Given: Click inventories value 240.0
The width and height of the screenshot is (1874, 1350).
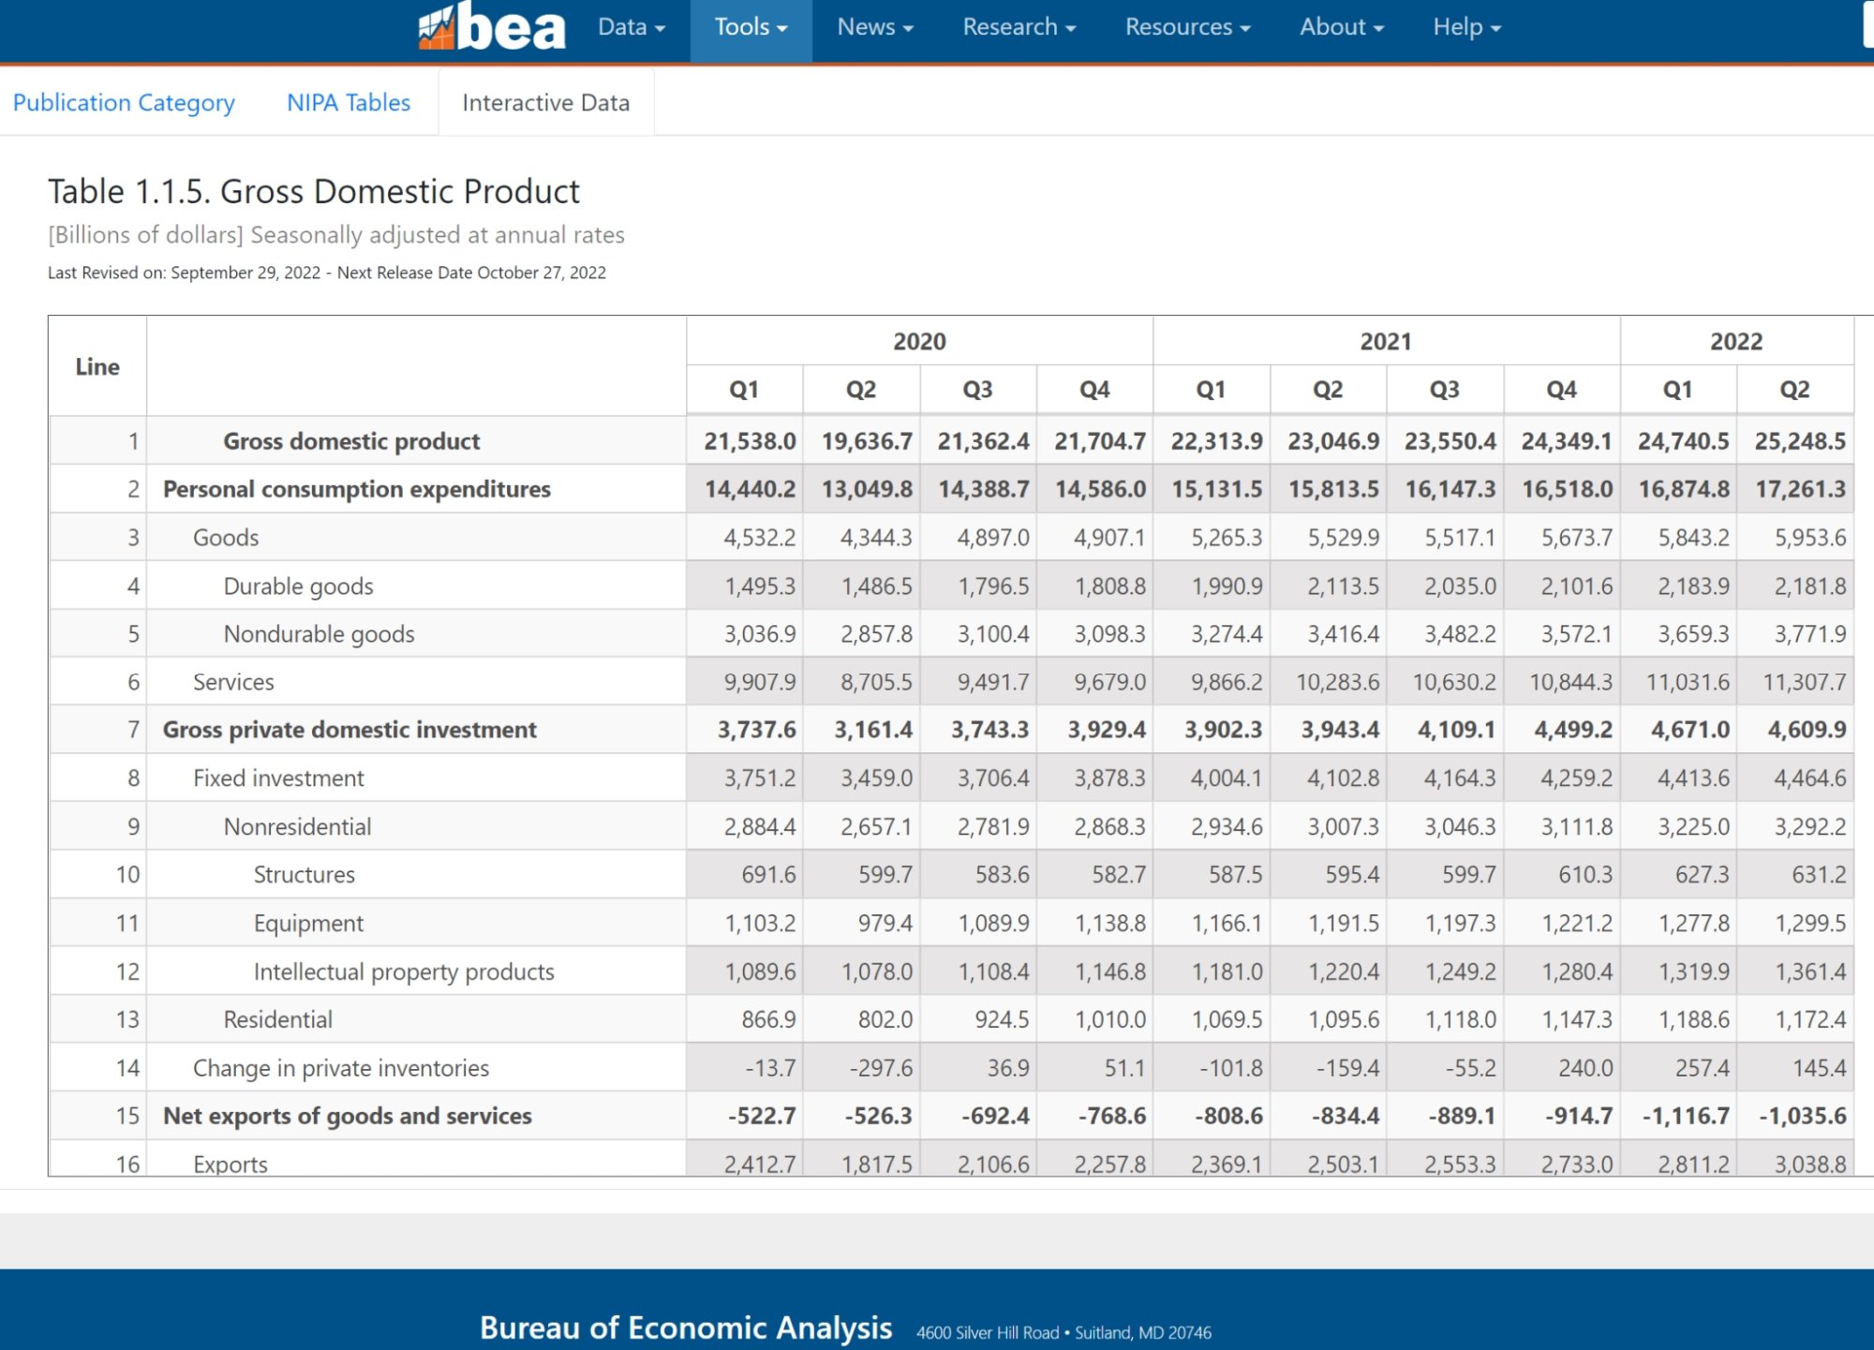Looking at the screenshot, I should pyautogui.click(x=1585, y=1068).
